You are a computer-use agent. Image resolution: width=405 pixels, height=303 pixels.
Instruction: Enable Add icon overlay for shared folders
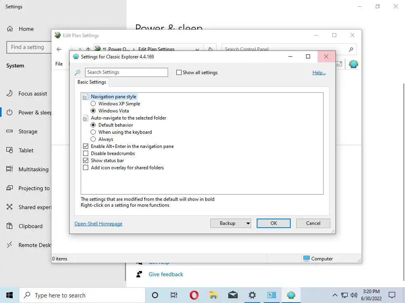[86, 167]
